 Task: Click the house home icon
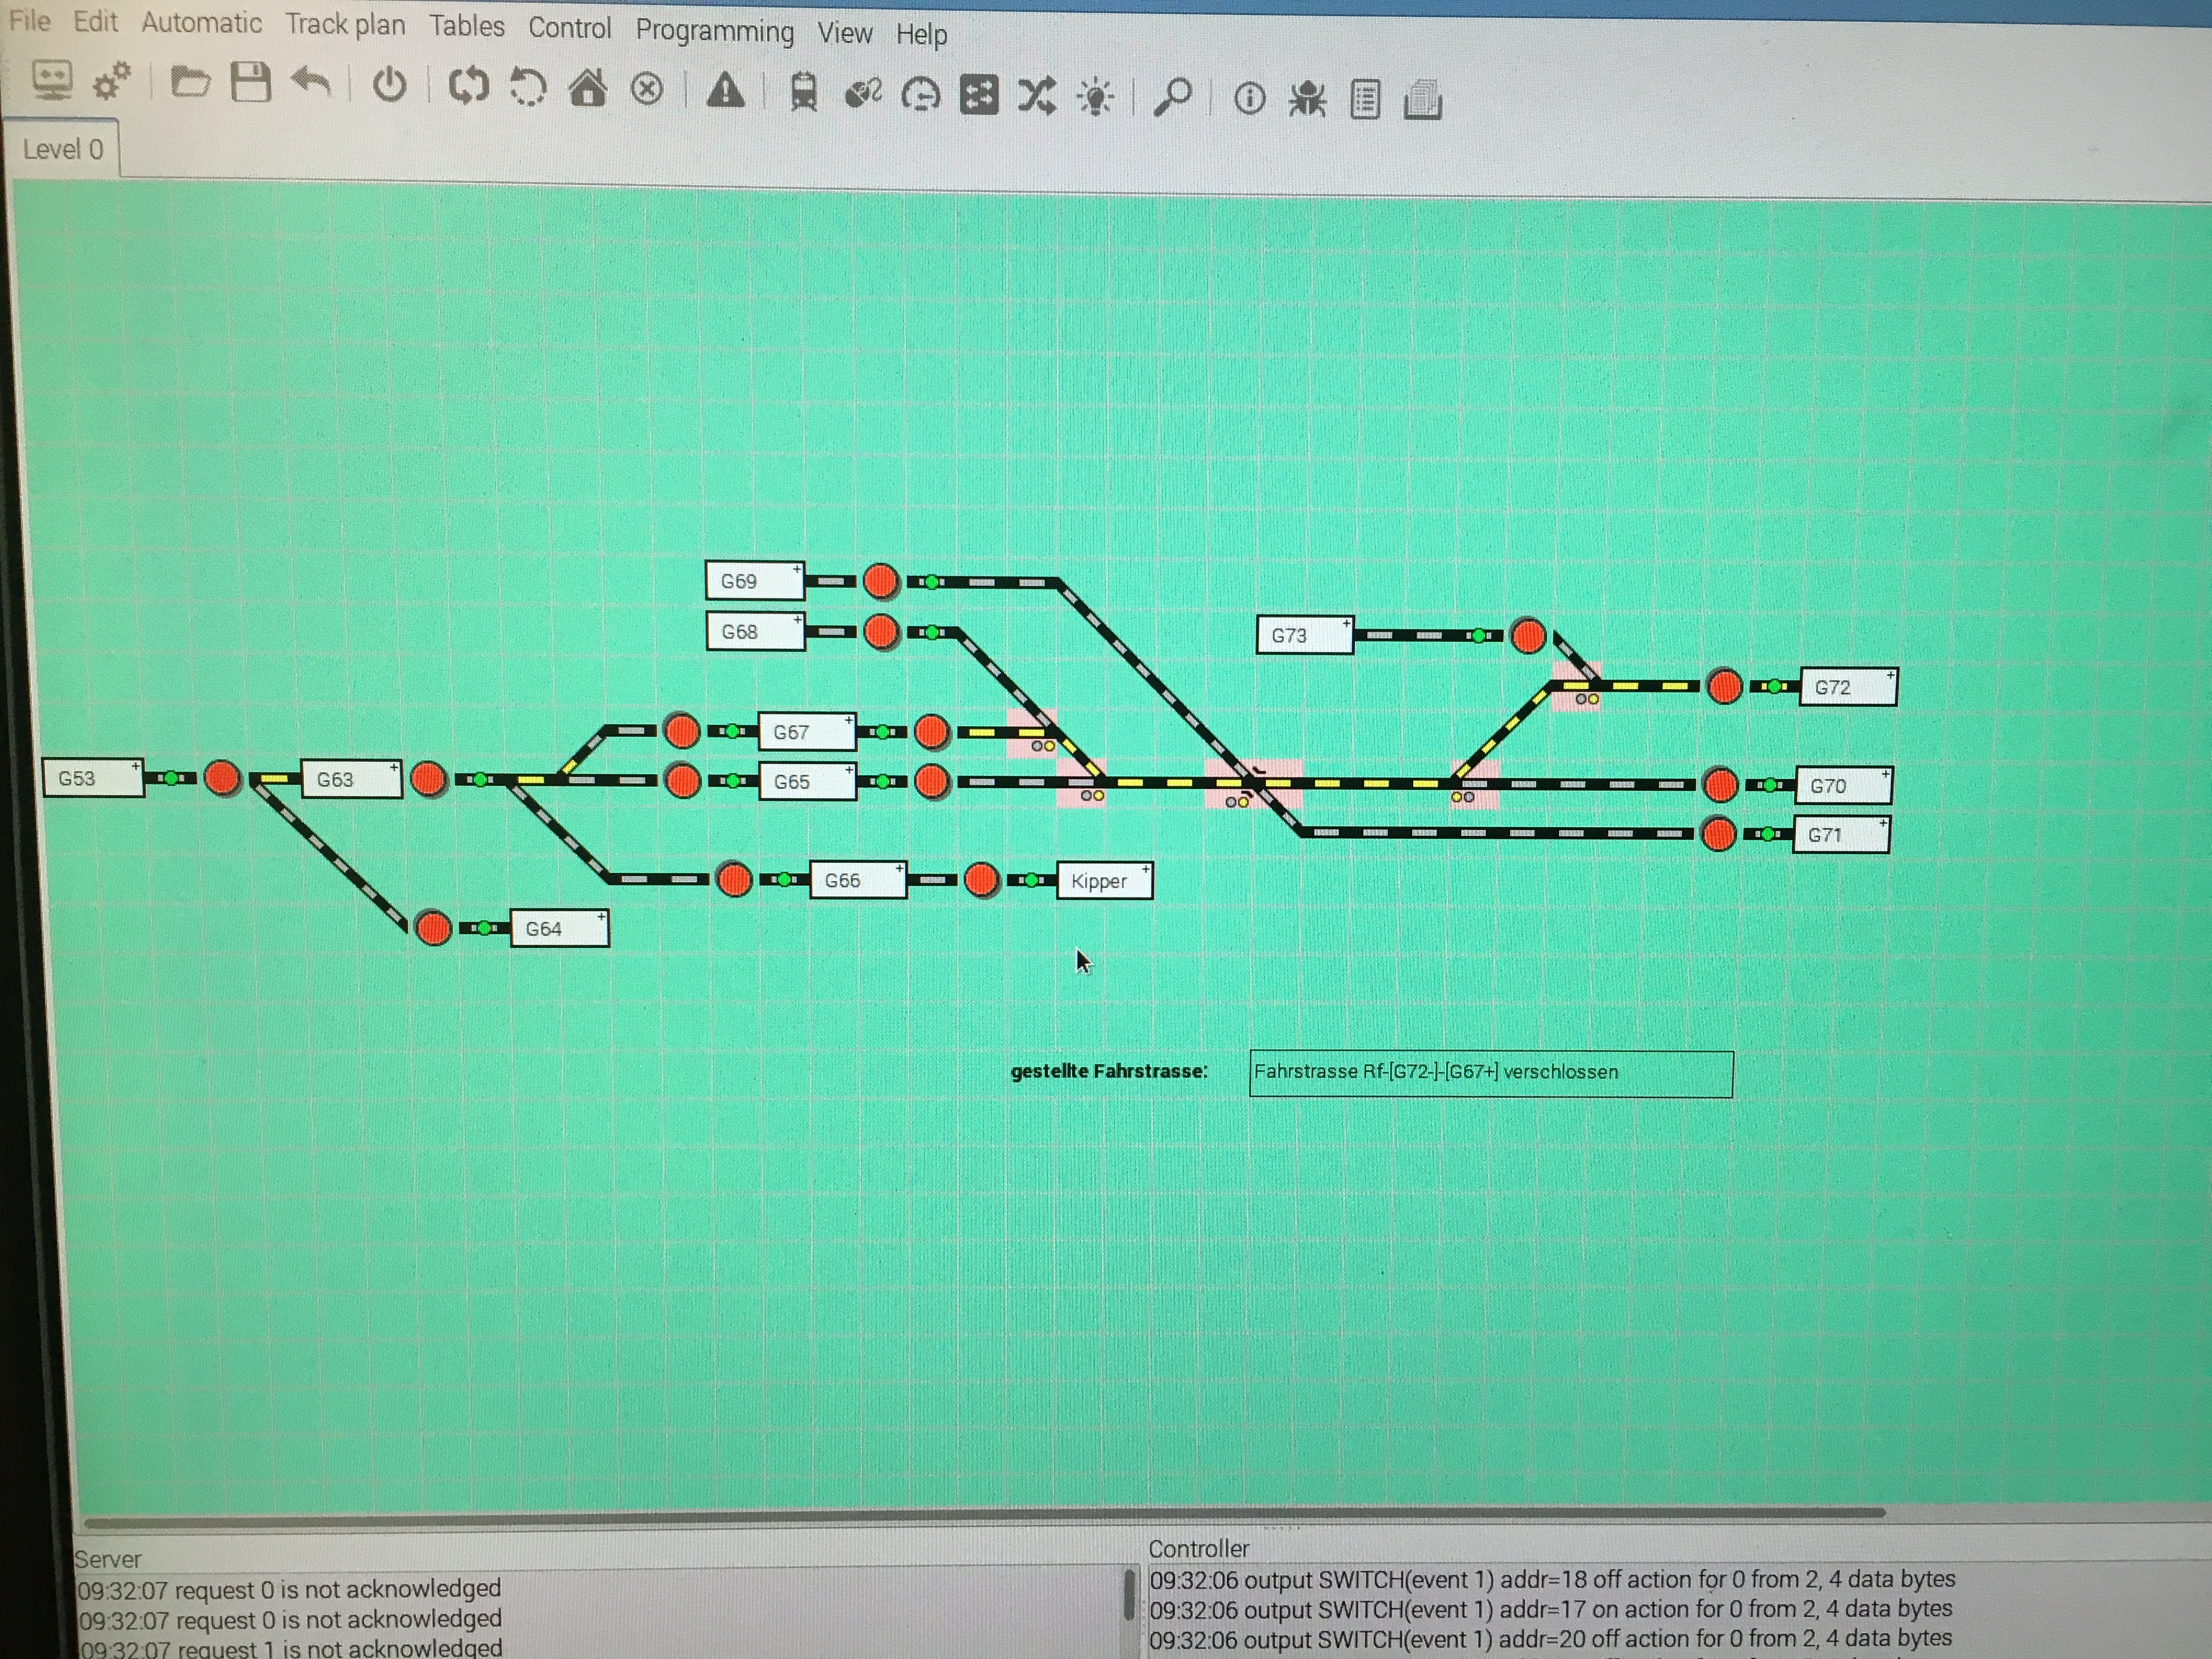coord(587,88)
